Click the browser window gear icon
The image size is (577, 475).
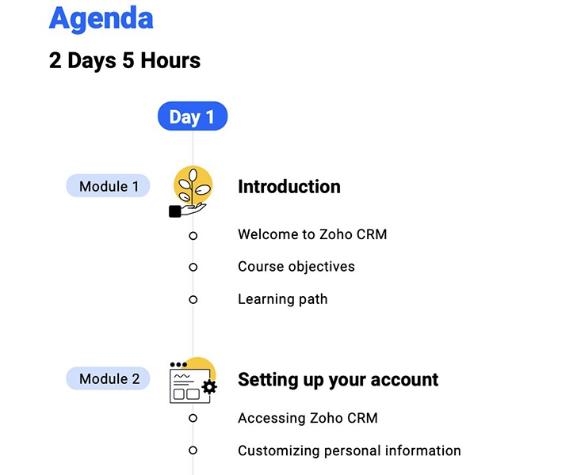click(193, 380)
